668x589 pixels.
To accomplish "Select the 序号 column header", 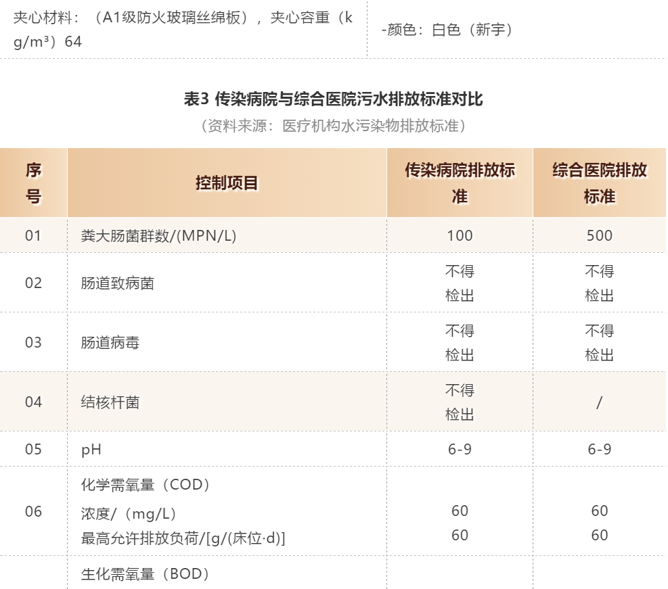I will [33, 183].
